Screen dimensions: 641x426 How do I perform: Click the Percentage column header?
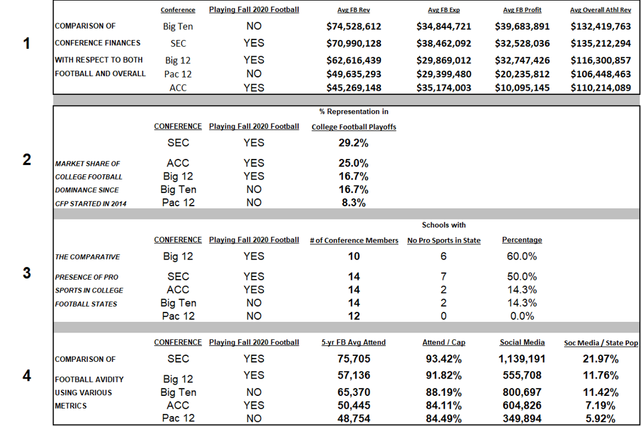click(522, 240)
